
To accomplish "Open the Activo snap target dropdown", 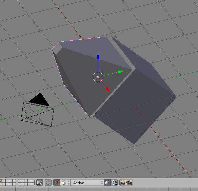I will [x=87, y=183].
